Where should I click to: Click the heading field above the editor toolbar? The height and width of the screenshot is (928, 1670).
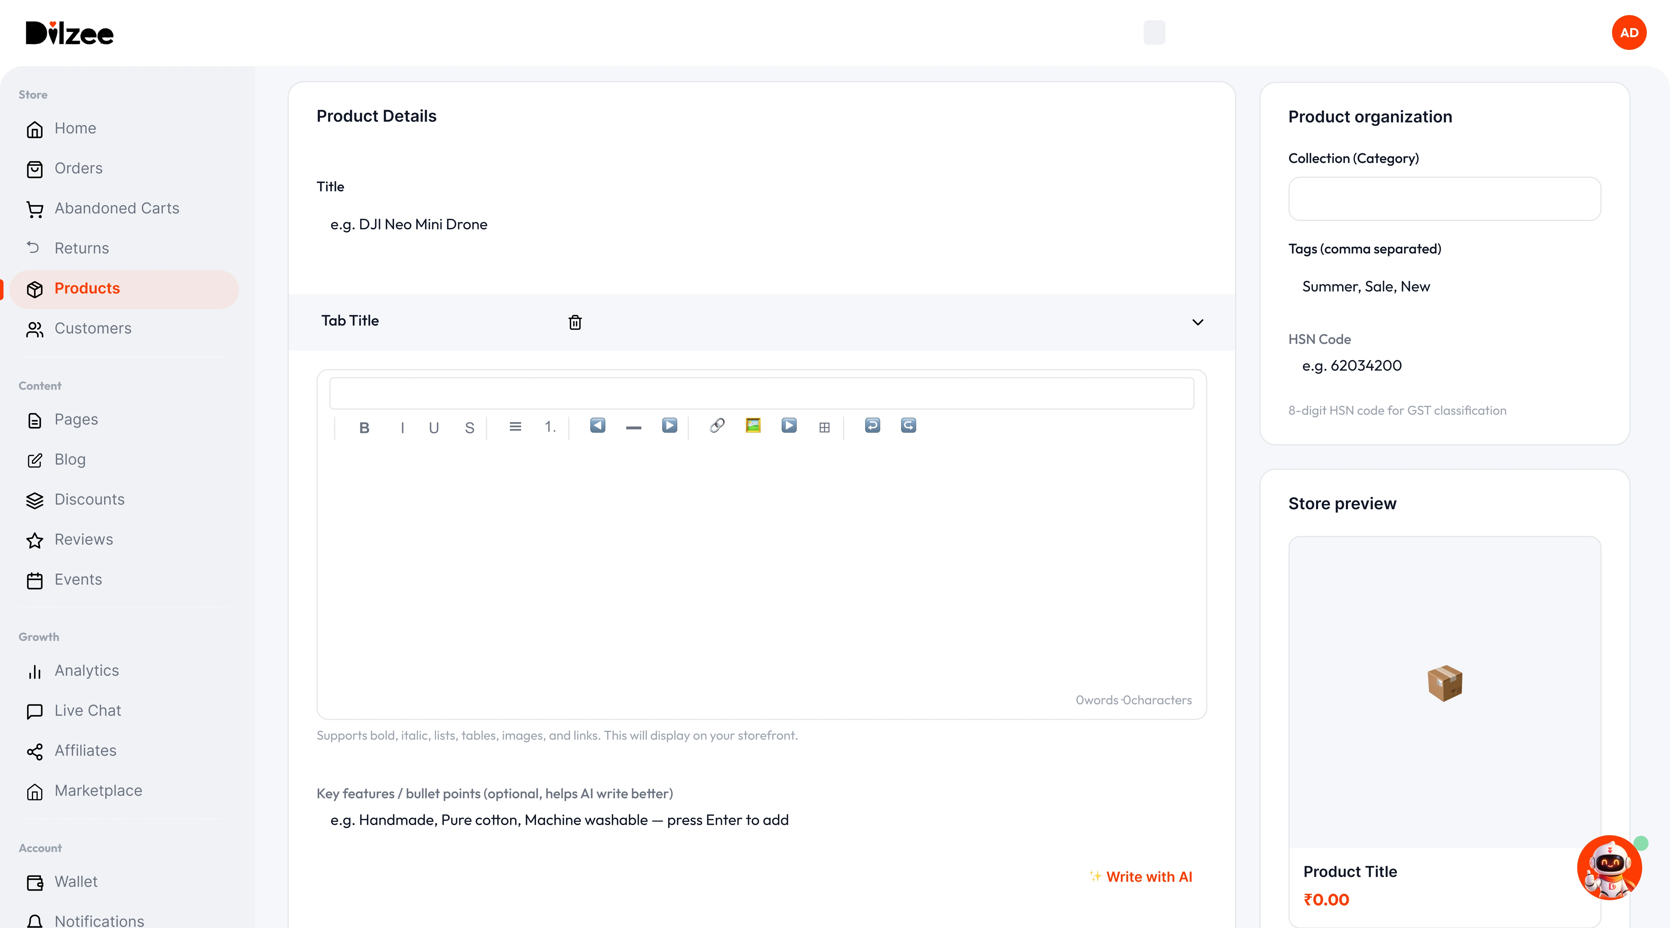(x=761, y=393)
